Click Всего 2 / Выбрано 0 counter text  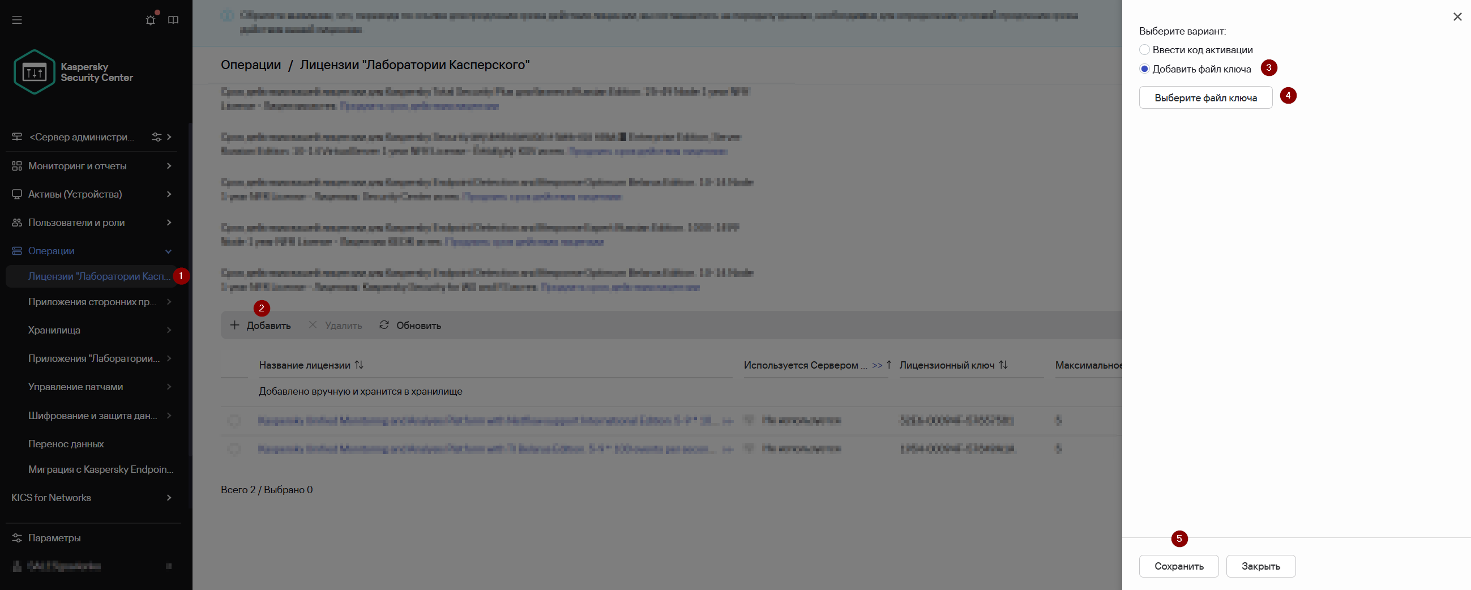(x=267, y=489)
